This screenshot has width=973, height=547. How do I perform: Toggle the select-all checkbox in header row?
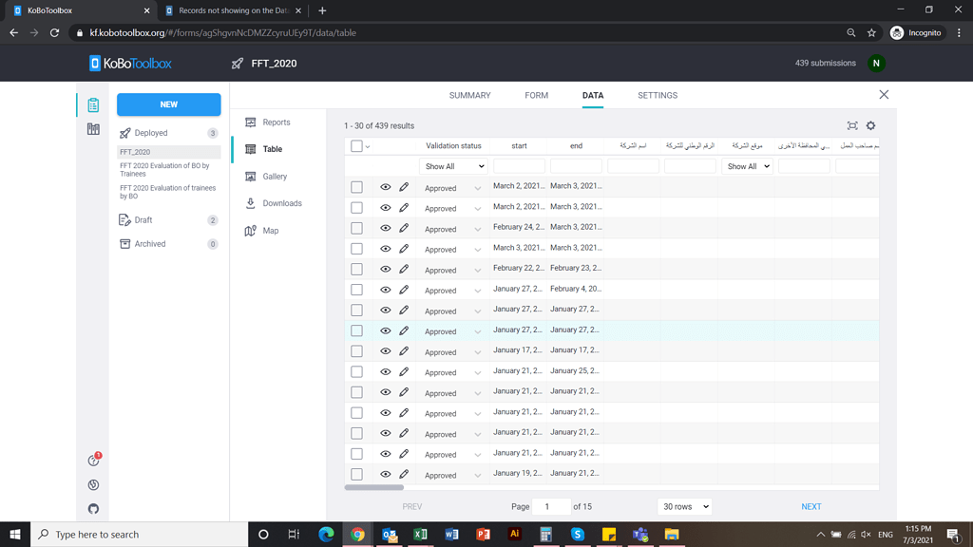coord(356,145)
